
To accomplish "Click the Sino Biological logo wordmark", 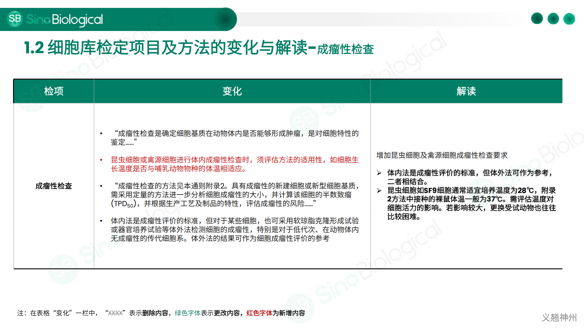I will (65, 20).
